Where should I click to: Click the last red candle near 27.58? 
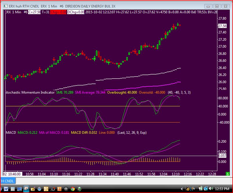click(180, 25)
